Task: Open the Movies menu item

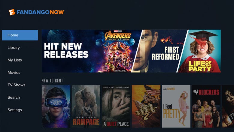Action: click(14, 73)
